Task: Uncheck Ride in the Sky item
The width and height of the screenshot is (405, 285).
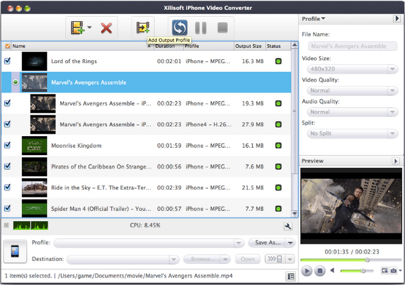Action: pyautogui.click(x=8, y=187)
